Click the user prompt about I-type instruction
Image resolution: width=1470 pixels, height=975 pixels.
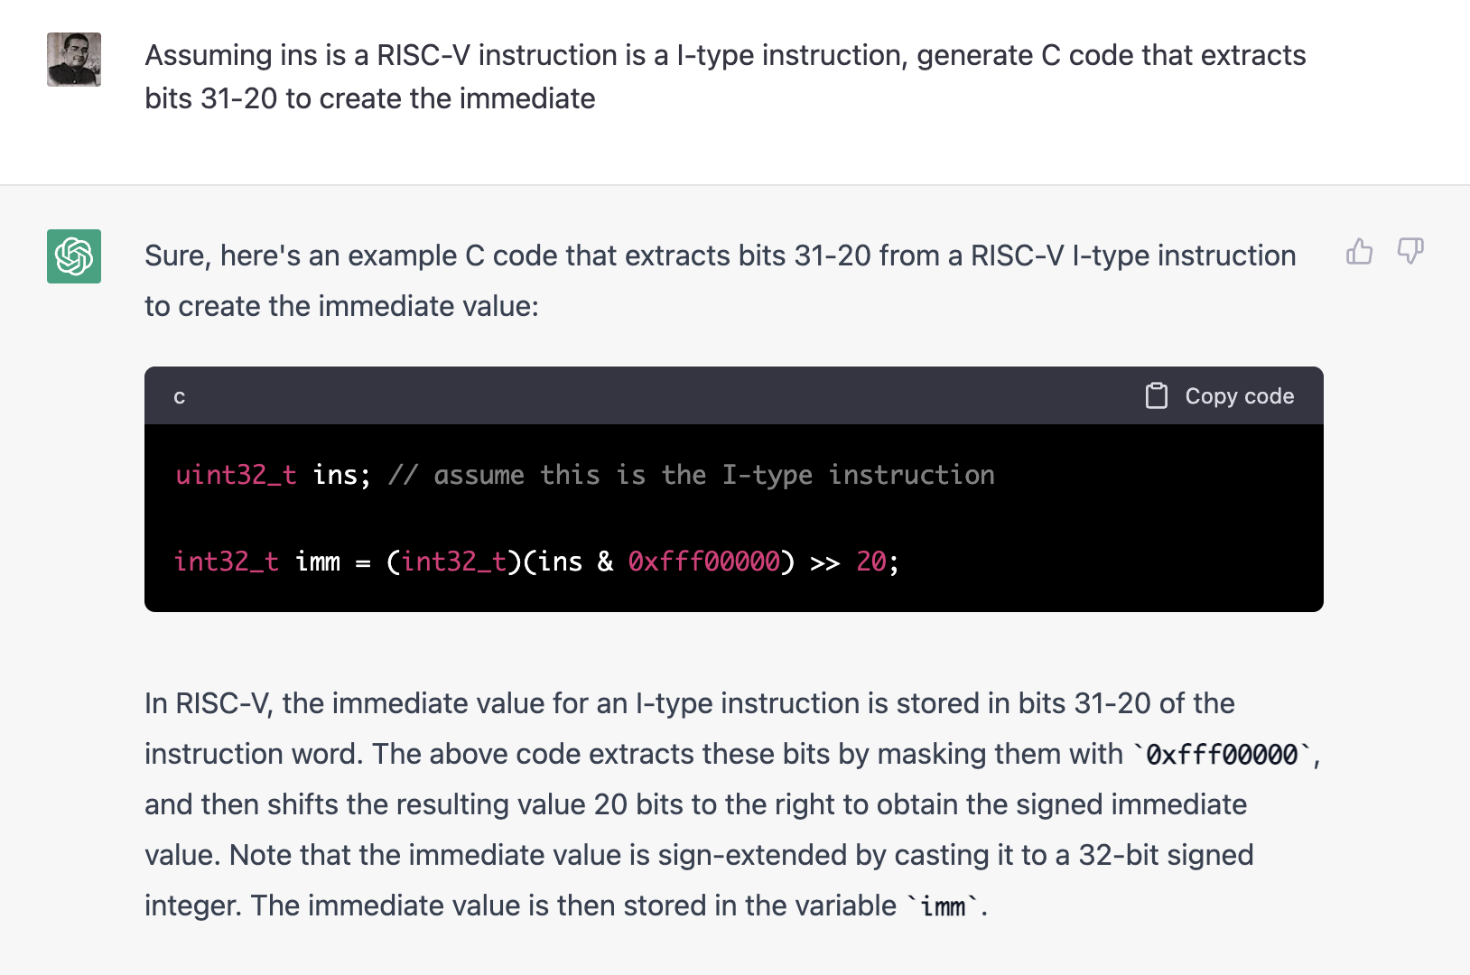[x=724, y=77]
